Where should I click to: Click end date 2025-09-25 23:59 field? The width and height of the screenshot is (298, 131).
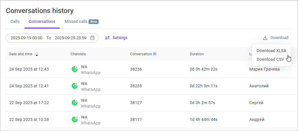[70, 38]
